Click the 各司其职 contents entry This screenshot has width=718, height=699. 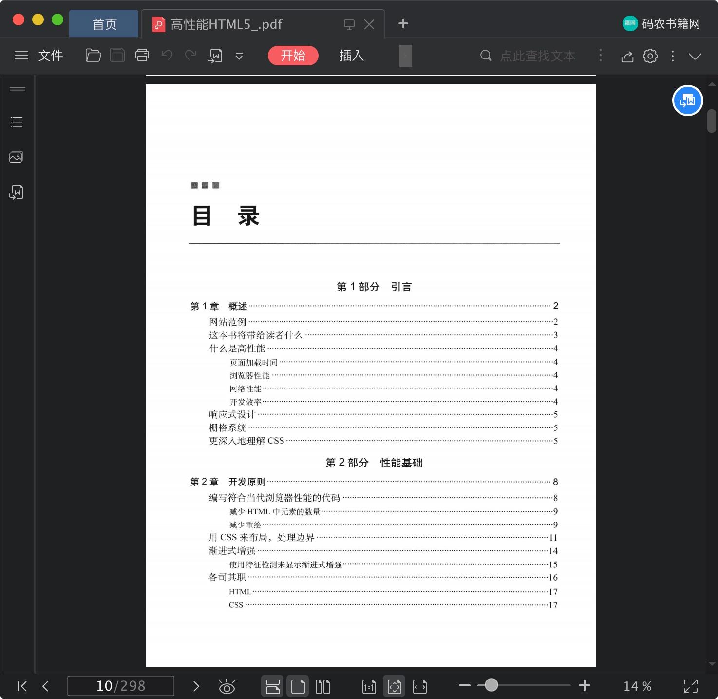click(383, 577)
